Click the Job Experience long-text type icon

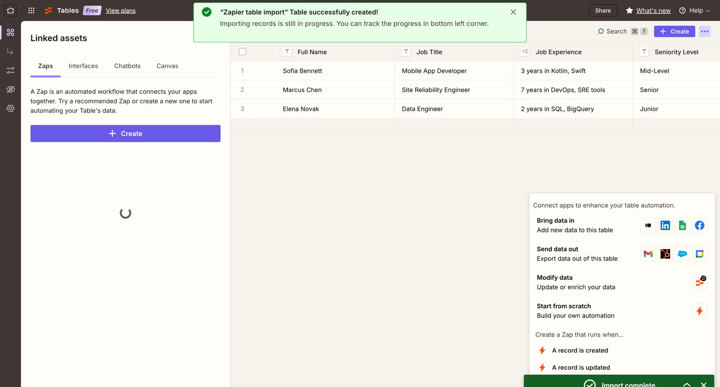click(x=525, y=52)
